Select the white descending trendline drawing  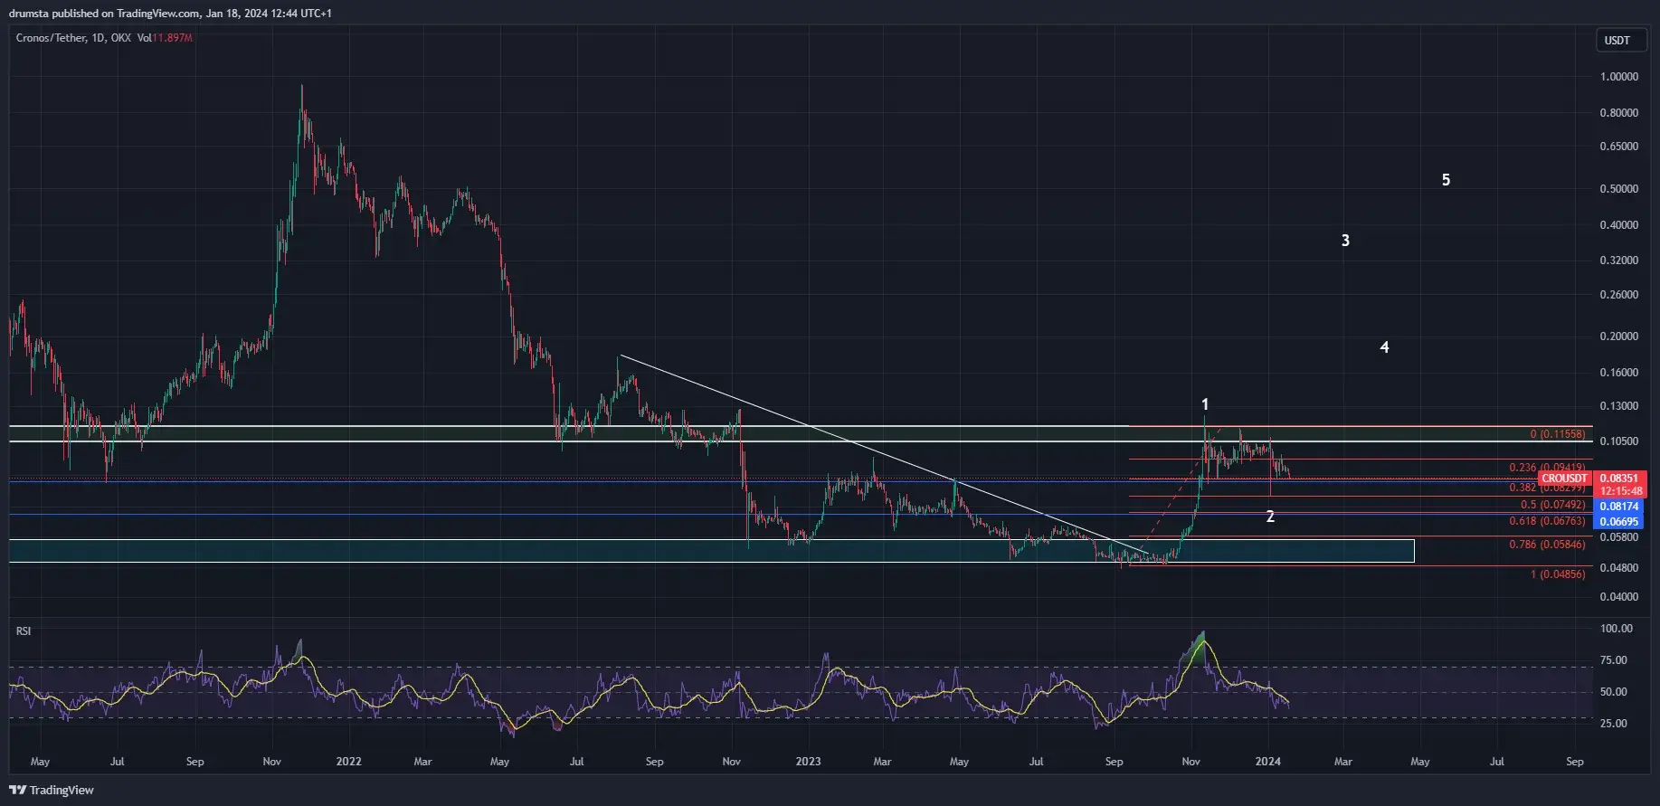pos(882,453)
